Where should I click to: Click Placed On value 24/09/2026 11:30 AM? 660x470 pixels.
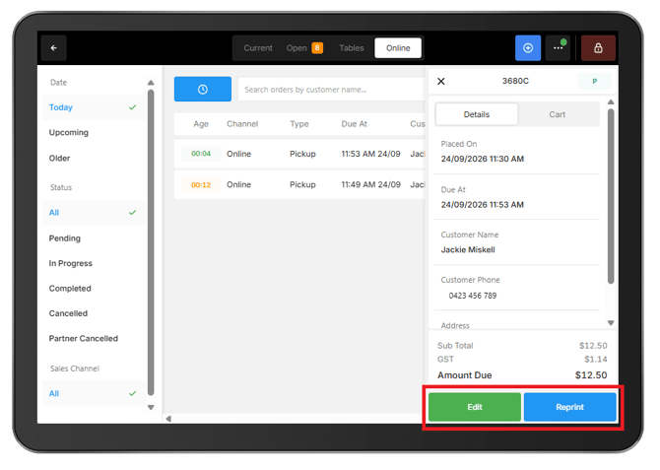click(483, 160)
